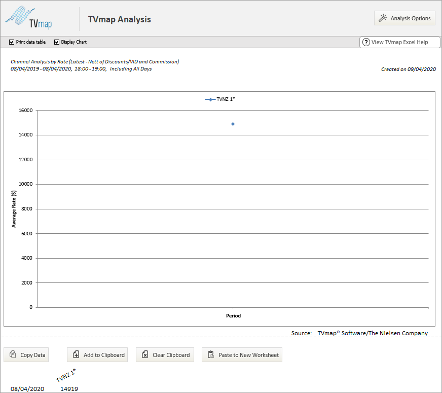Click the 0 axis label
This screenshot has width=442, height=393.
tap(31, 307)
